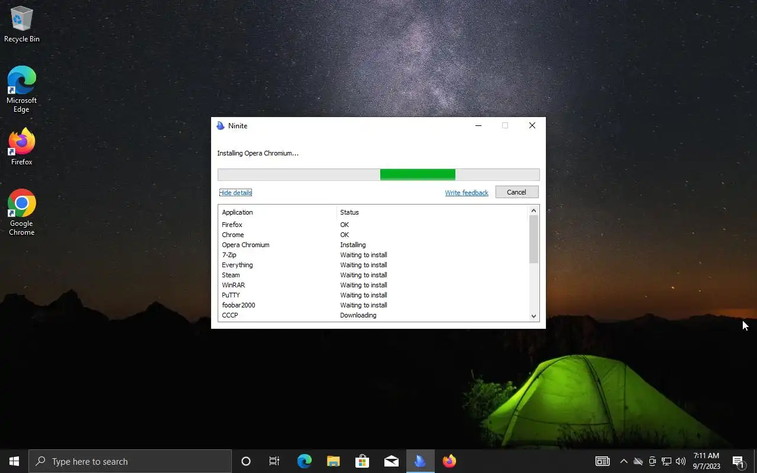
Task: Open the volume speaker tray icon
Action: (x=681, y=461)
